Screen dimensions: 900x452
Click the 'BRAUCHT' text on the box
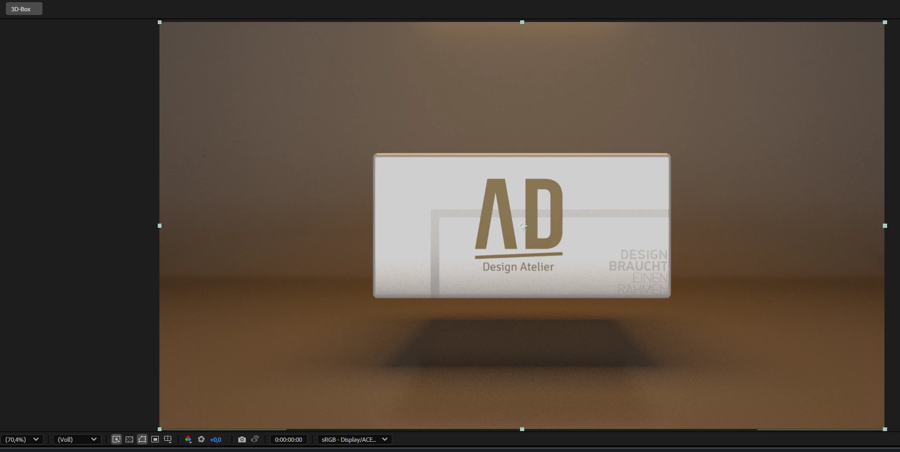(638, 266)
